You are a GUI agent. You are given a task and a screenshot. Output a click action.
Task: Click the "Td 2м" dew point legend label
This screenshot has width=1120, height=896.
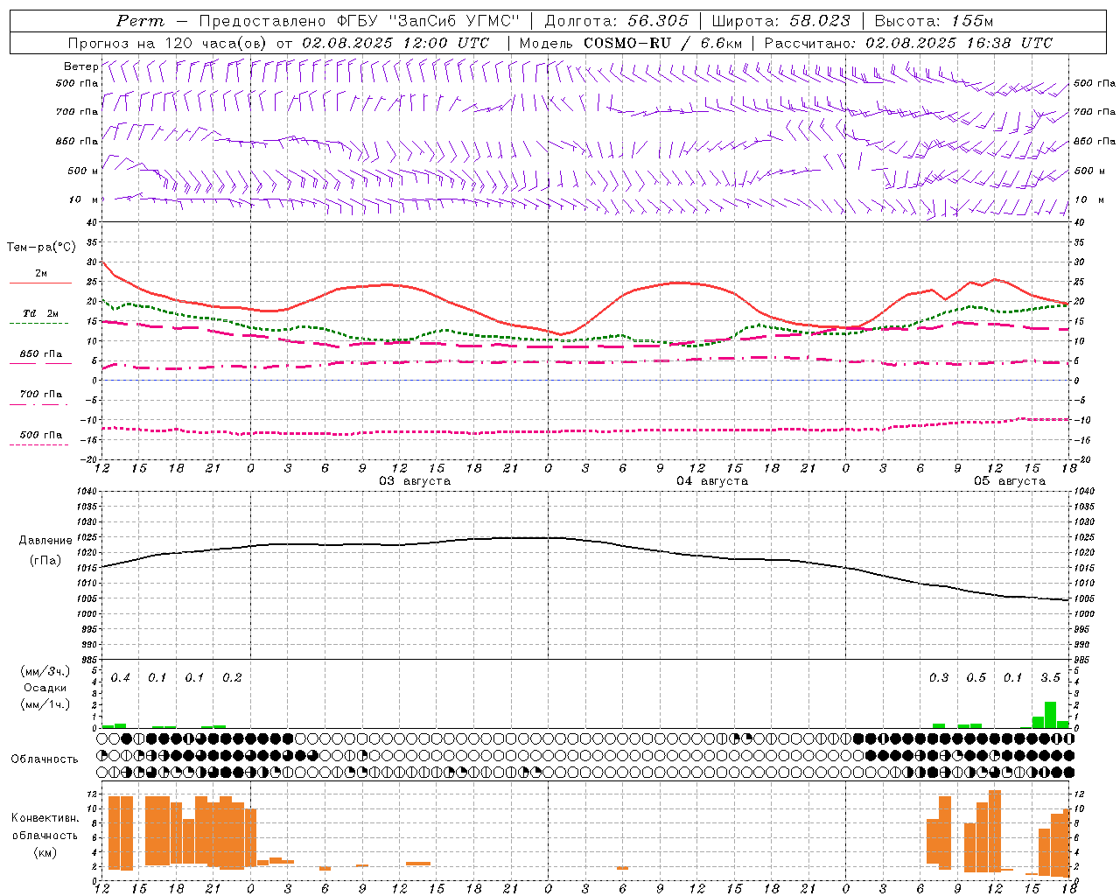(x=40, y=313)
